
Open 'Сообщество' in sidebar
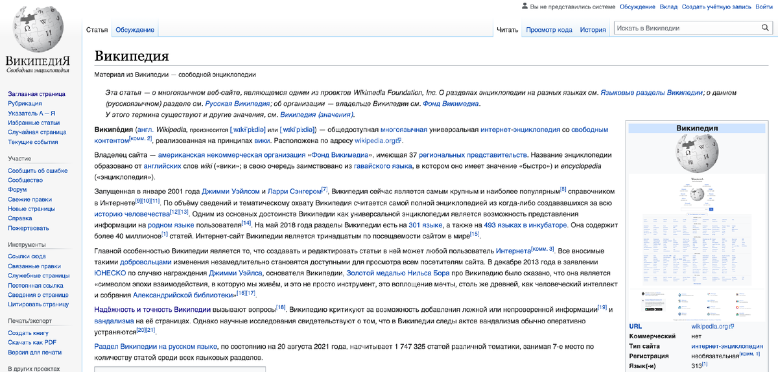pyautogui.click(x=25, y=180)
